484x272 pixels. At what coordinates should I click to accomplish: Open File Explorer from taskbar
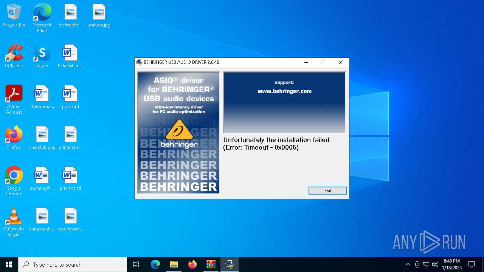point(174,264)
